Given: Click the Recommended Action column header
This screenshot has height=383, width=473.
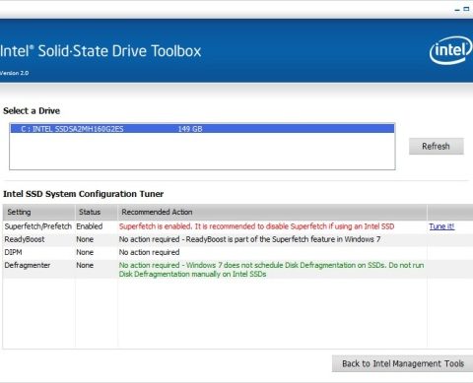Looking at the screenshot, I should 272,212.
